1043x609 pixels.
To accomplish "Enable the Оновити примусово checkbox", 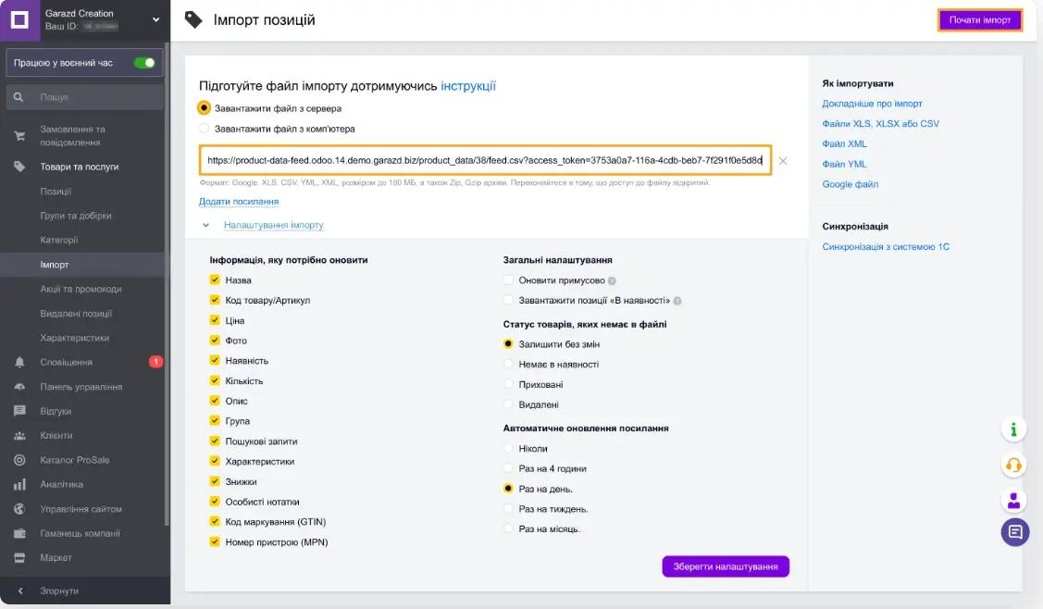I will [508, 280].
